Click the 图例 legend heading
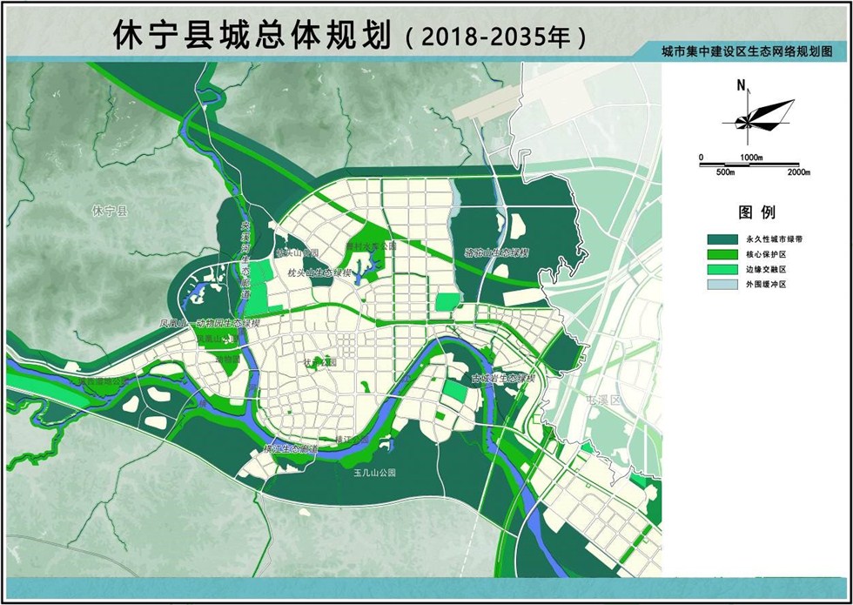This screenshot has height=605, width=853. click(756, 212)
